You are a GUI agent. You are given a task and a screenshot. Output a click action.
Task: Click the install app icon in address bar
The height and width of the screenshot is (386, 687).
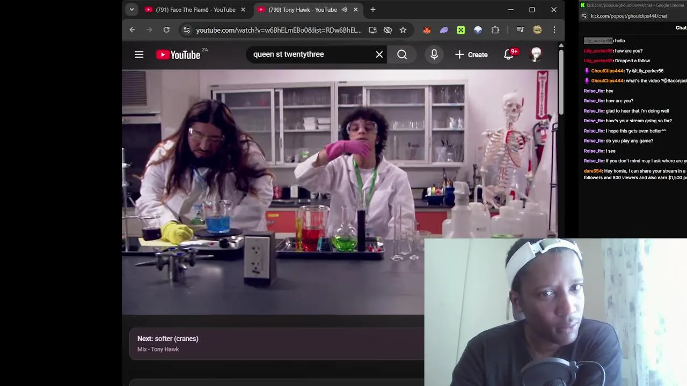pos(372,30)
